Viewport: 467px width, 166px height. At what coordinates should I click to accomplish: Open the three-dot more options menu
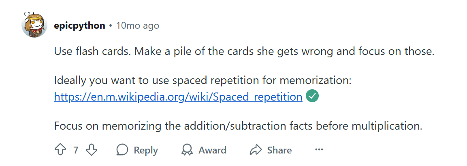tap(319, 150)
